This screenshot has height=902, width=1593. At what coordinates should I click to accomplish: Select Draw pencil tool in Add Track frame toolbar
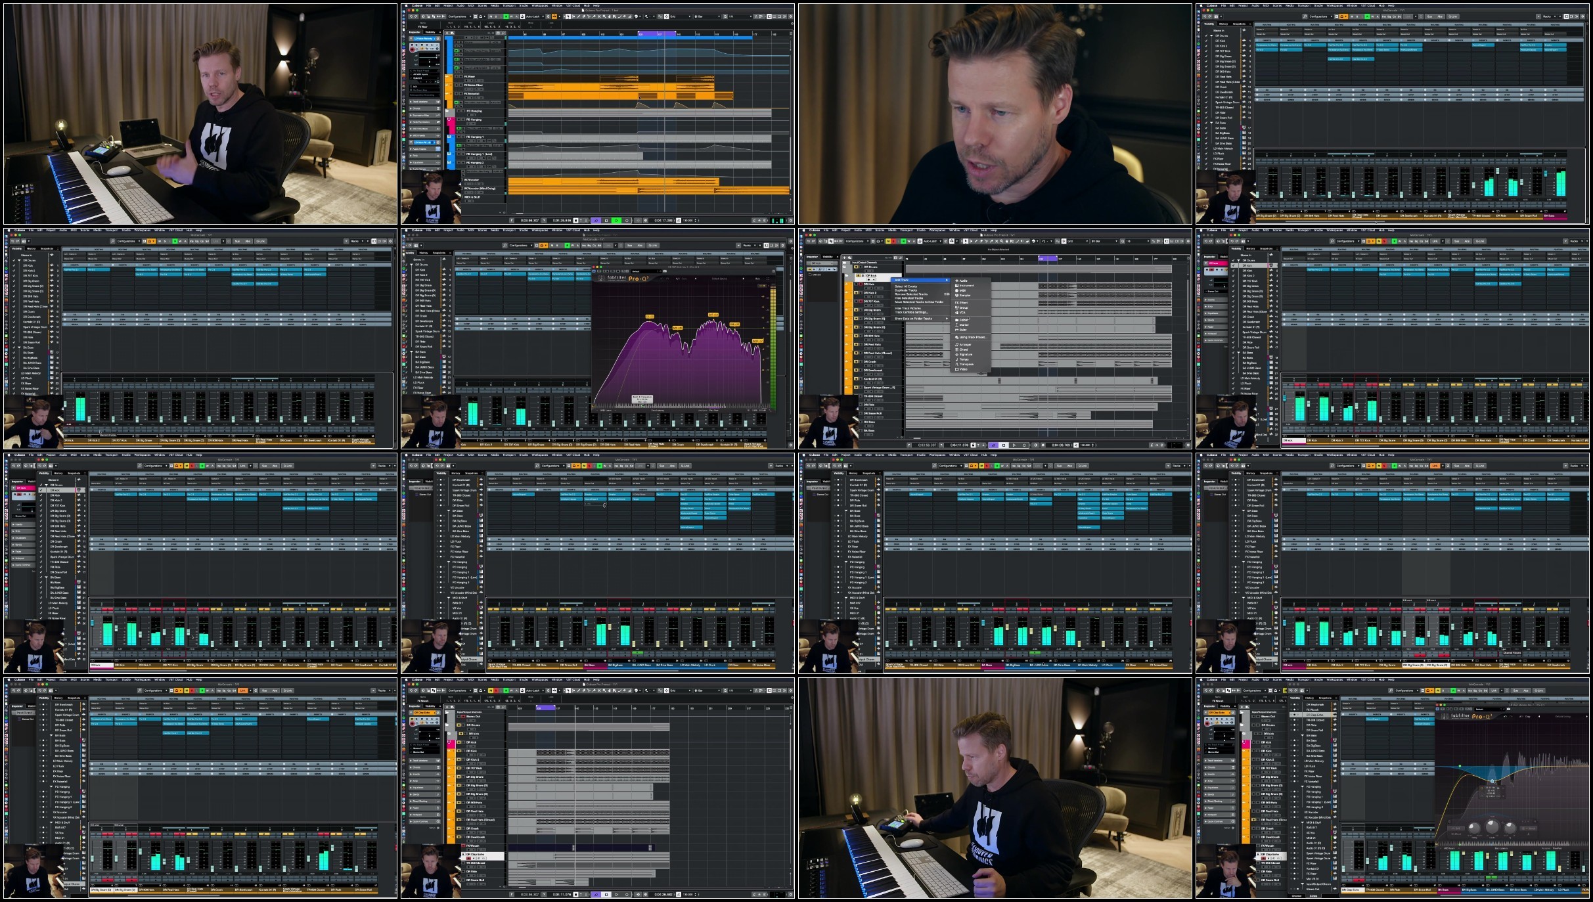coord(976,241)
